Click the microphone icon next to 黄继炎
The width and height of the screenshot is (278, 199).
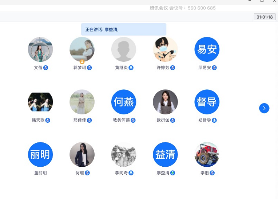click(x=131, y=68)
